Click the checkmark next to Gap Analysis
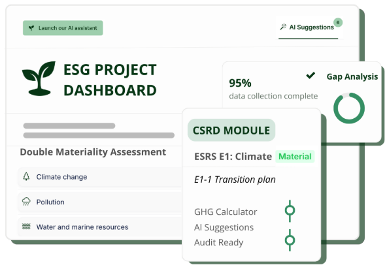The width and height of the screenshot is (387, 267). (x=311, y=75)
